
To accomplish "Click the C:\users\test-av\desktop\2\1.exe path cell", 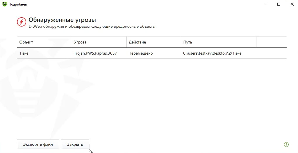I will click(212, 53).
